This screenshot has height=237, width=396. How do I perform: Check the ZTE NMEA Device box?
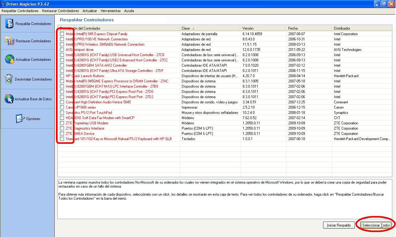(62, 134)
